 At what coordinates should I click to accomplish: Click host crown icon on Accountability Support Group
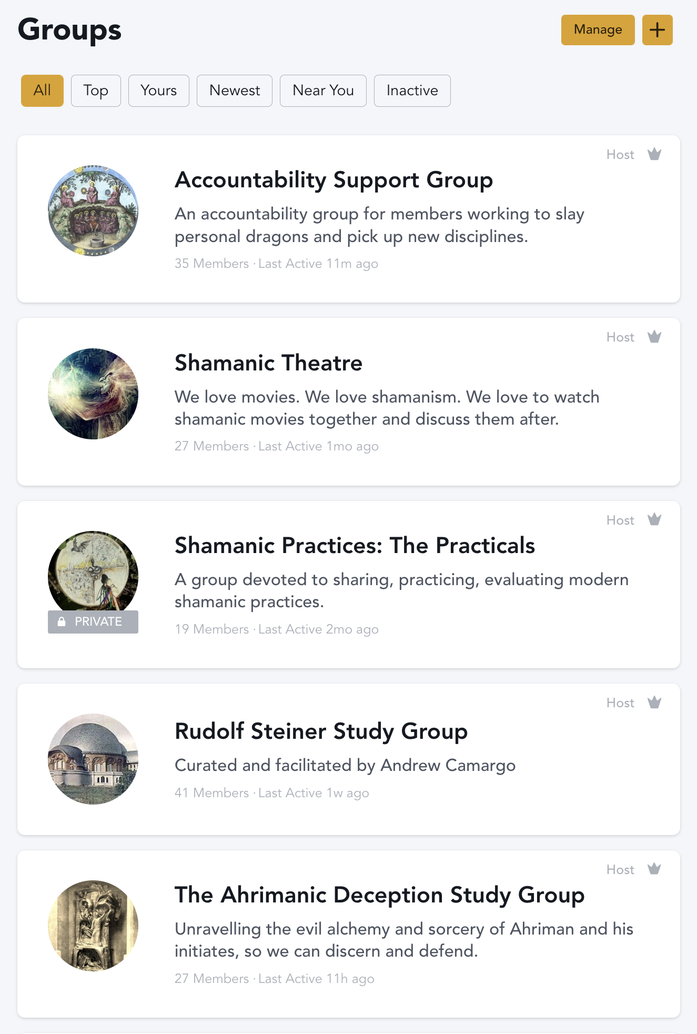point(654,154)
